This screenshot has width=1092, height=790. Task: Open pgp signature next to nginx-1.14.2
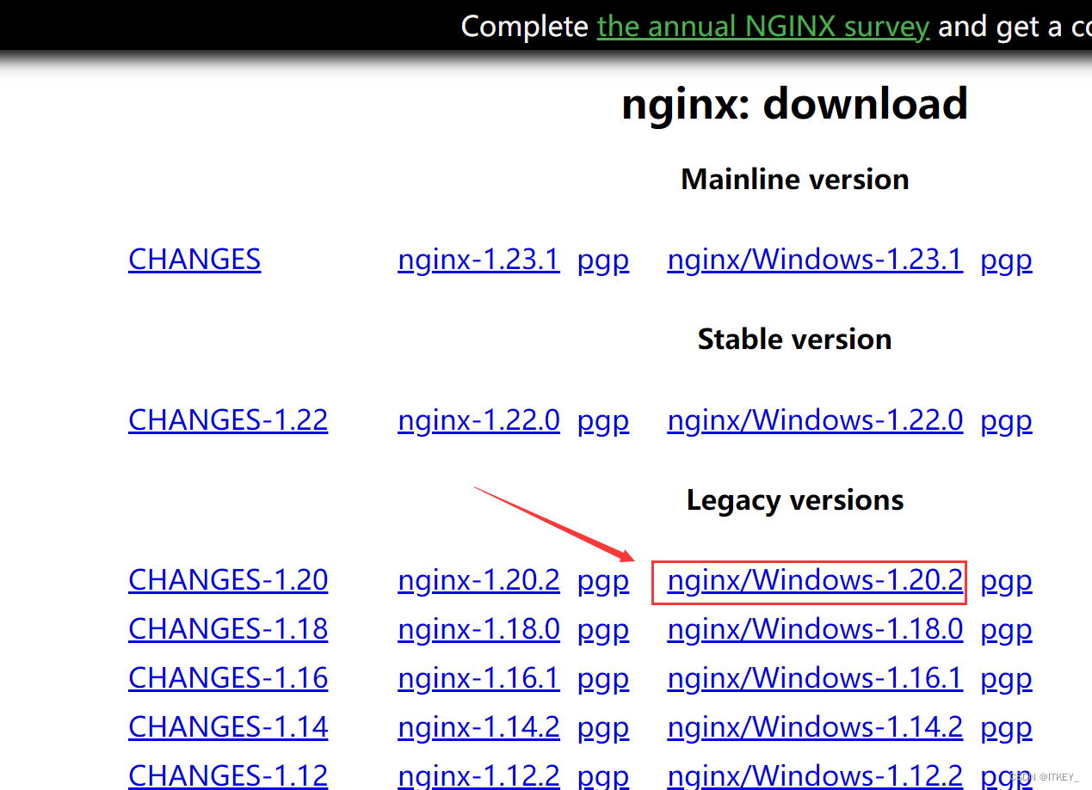pyautogui.click(x=603, y=728)
